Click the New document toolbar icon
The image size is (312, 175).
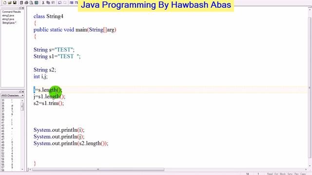point(5,2)
